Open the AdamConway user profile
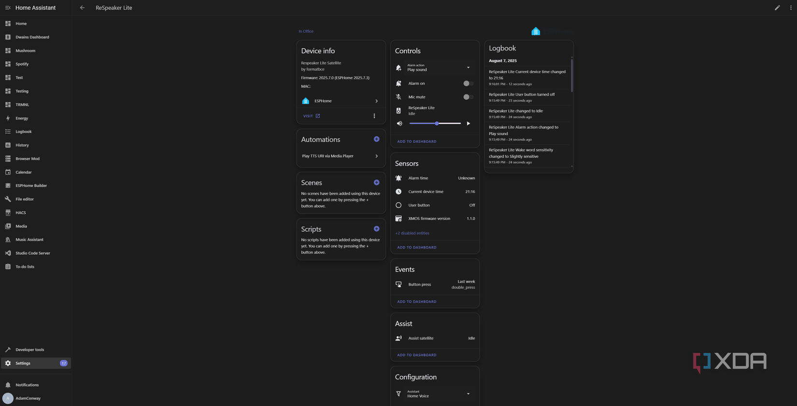797x406 pixels. 36,398
